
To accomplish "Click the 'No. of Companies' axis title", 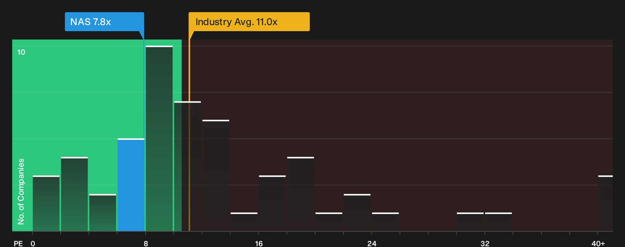I will [21, 192].
